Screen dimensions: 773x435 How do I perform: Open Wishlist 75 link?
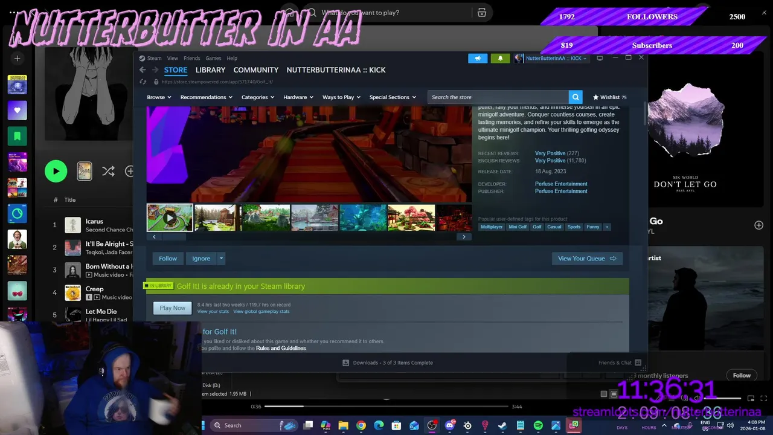[x=609, y=97]
